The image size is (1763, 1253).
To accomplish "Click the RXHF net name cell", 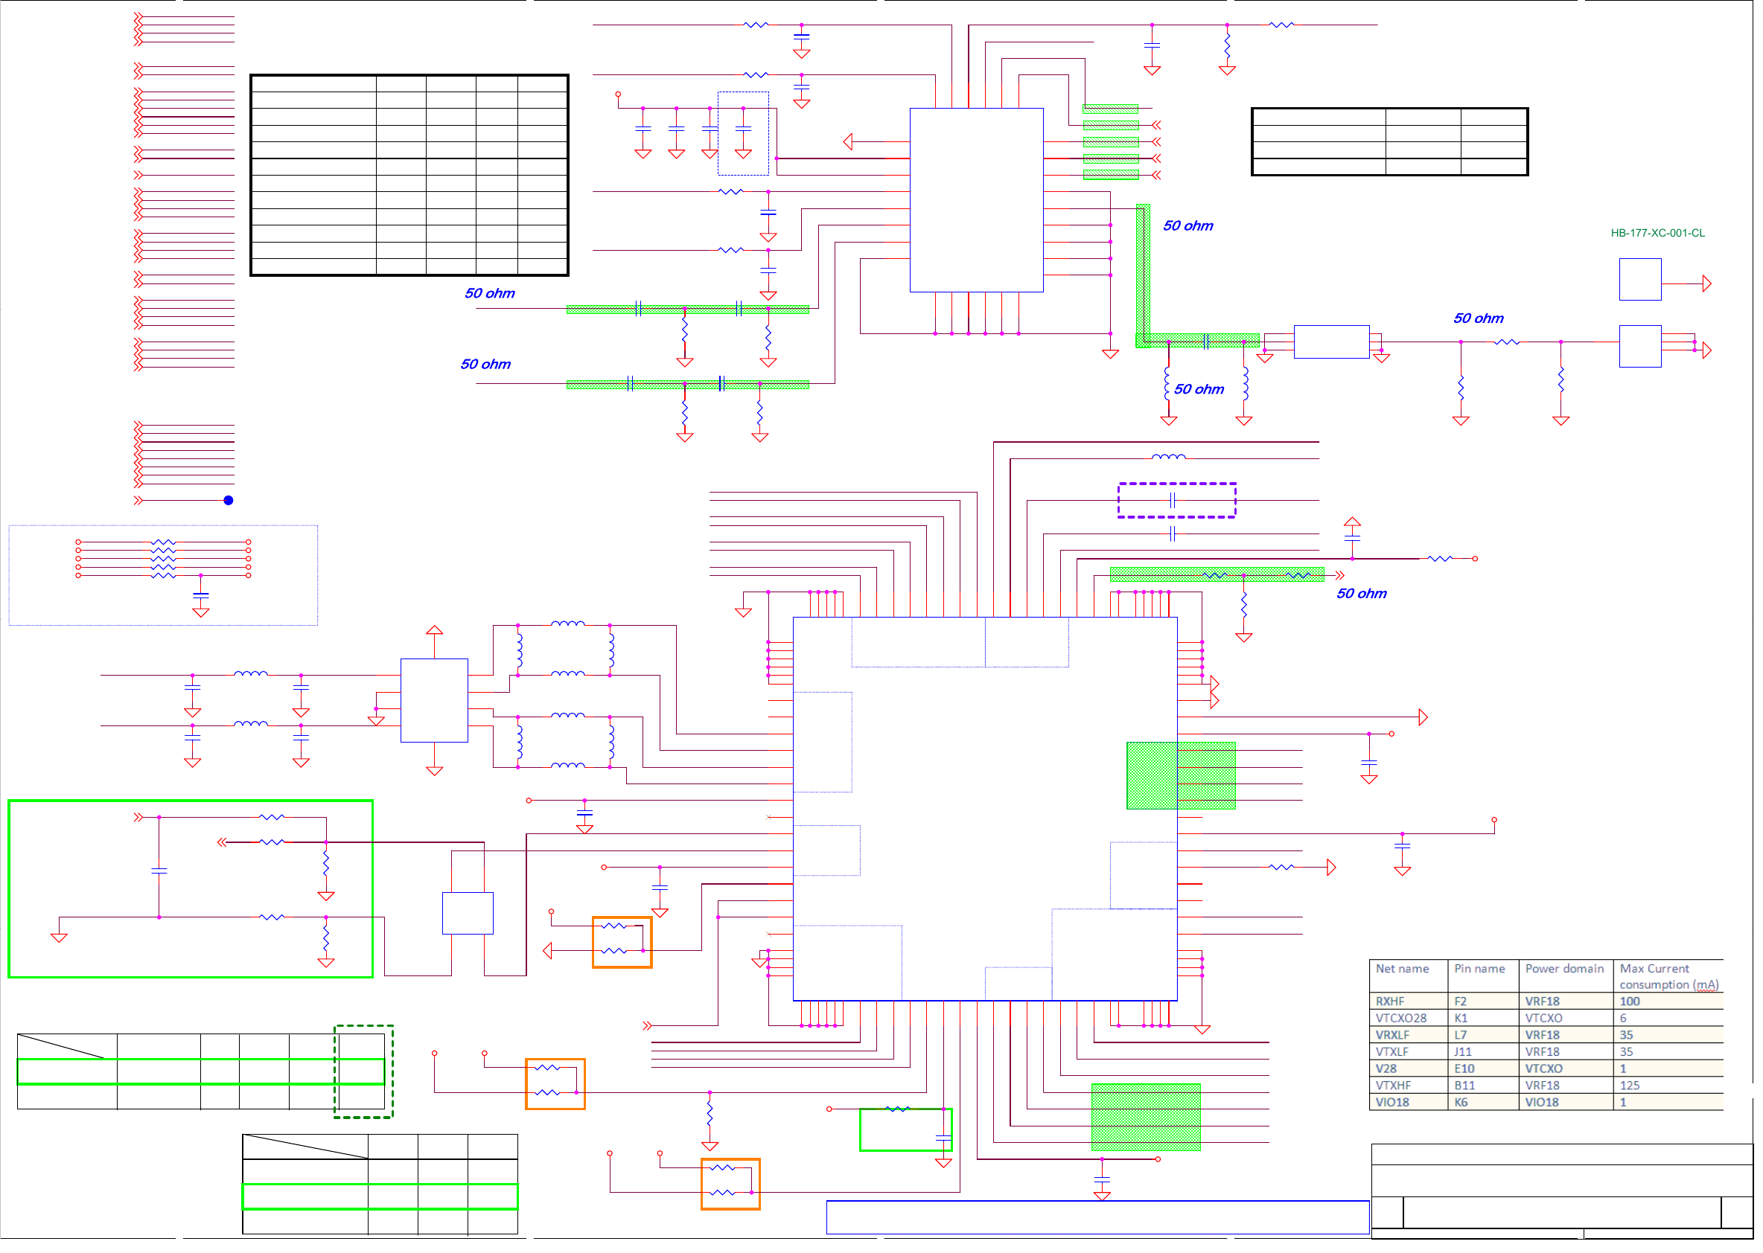I will [1390, 1002].
